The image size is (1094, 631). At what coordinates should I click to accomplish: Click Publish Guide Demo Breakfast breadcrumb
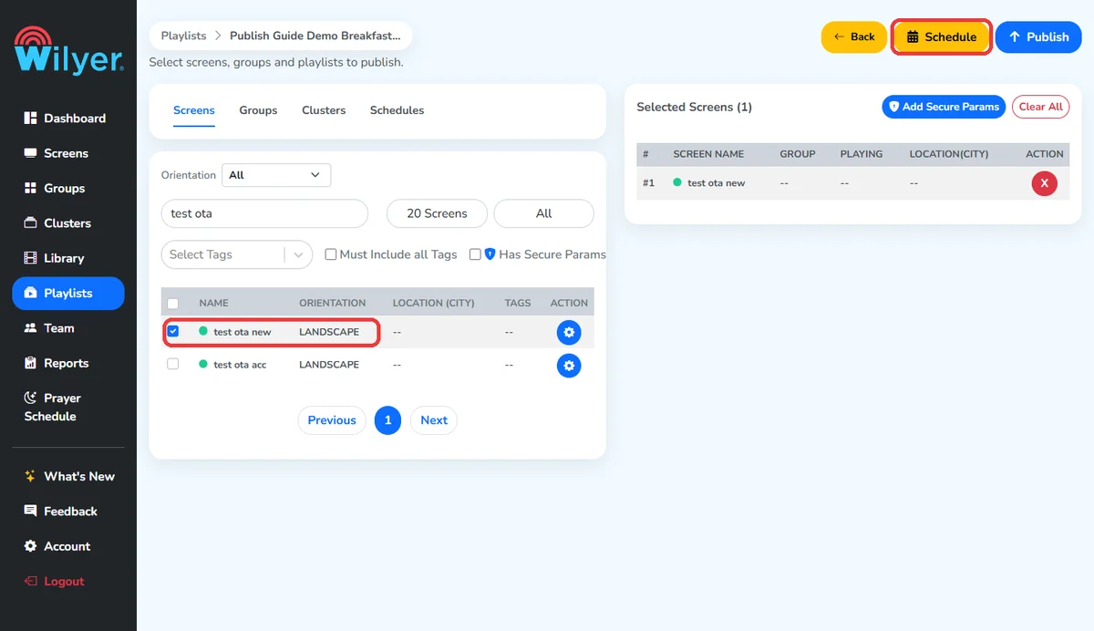[x=315, y=36]
